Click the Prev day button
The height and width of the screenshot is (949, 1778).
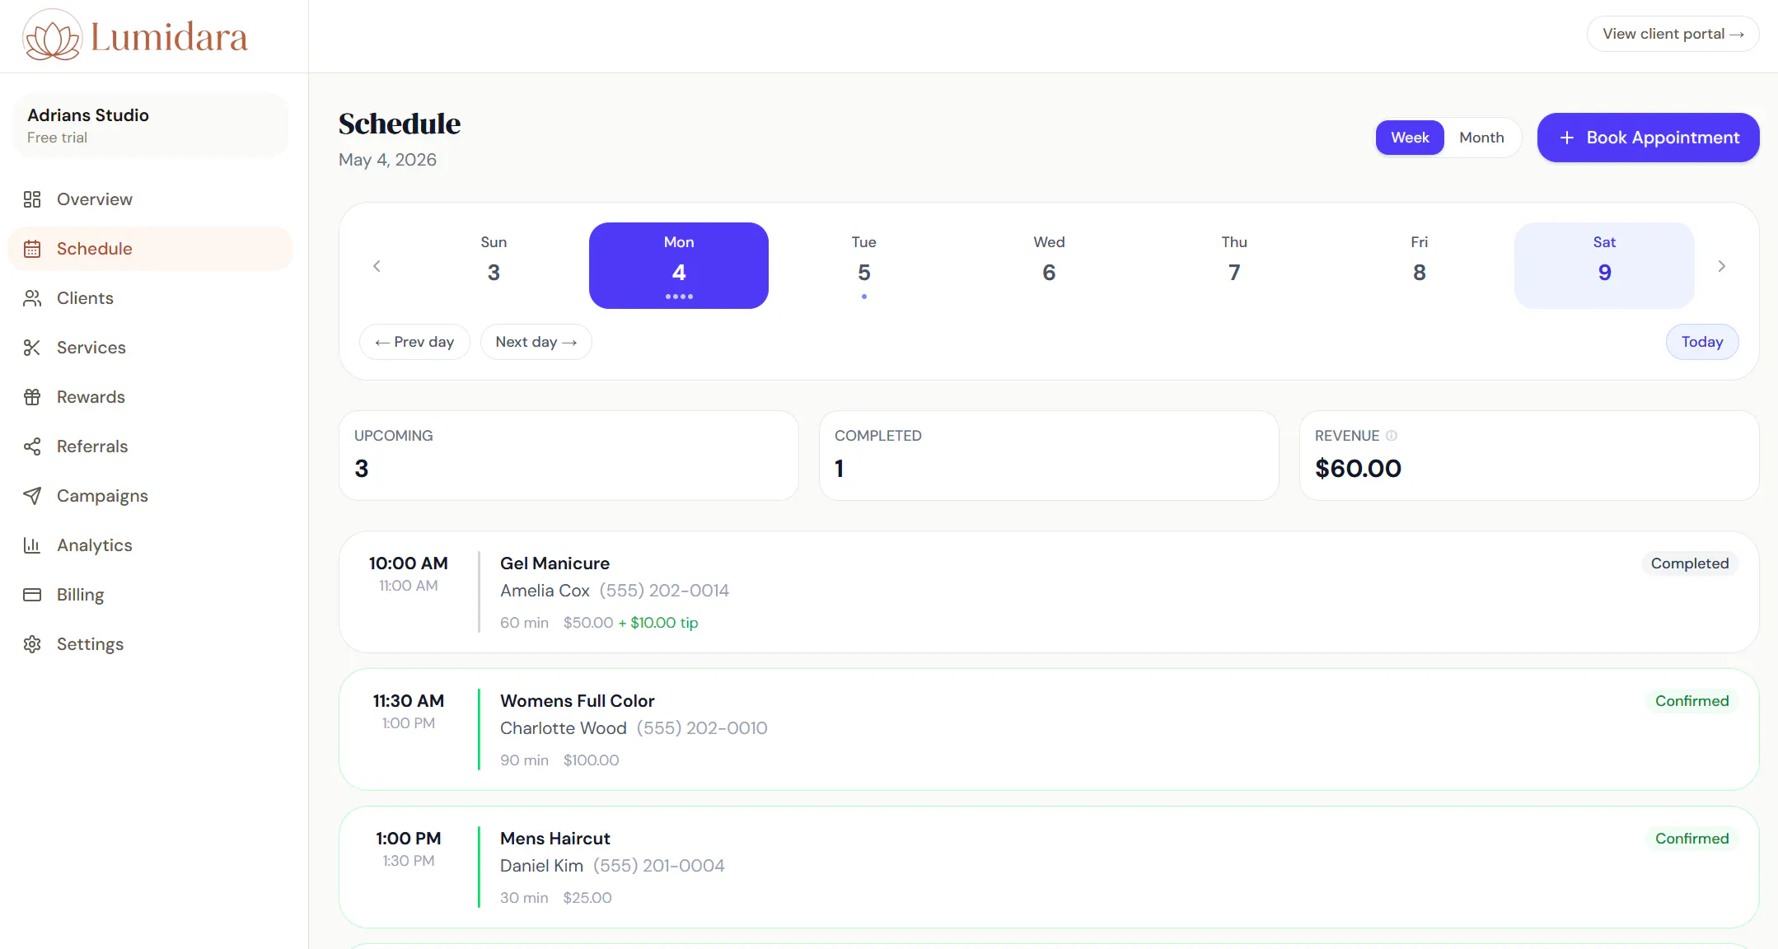[414, 342]
